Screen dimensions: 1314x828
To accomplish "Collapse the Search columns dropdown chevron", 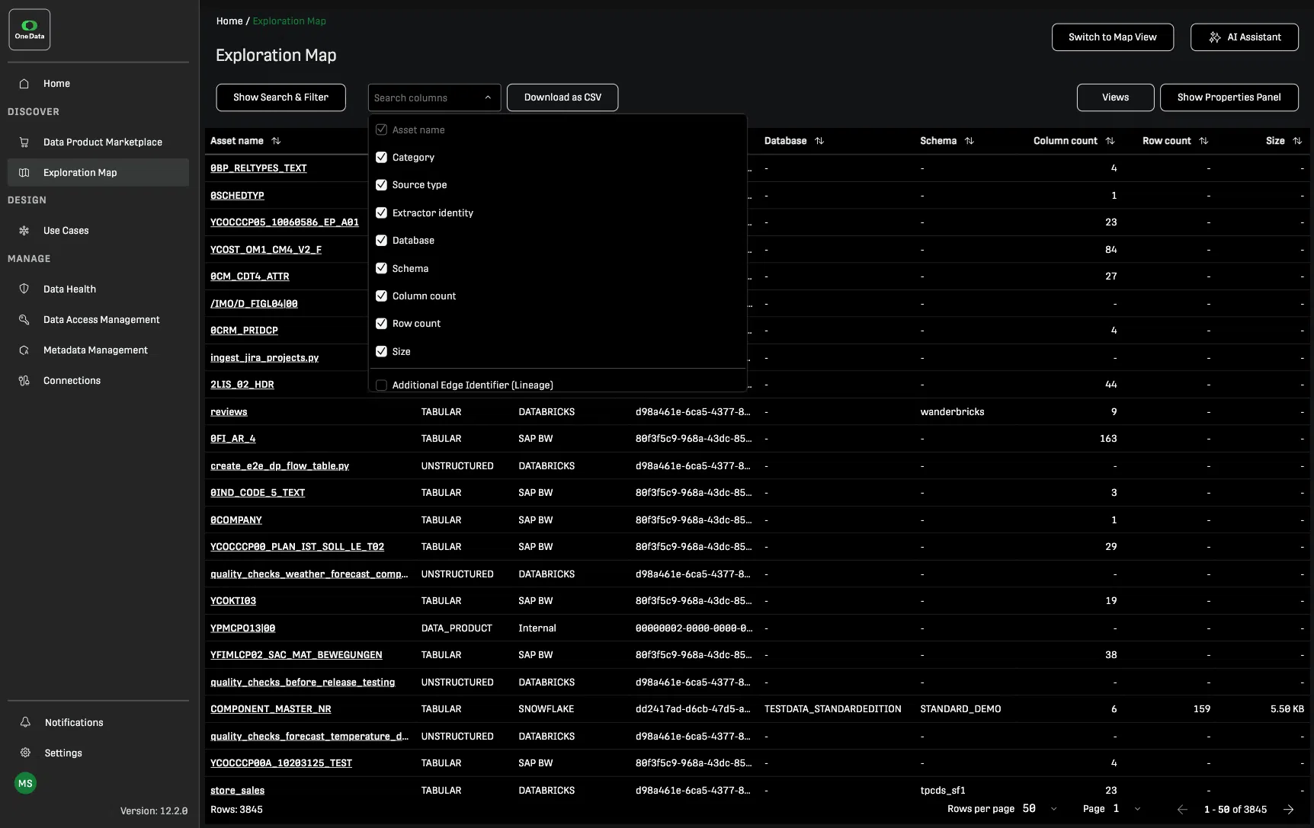I will [x=488, y=98].
